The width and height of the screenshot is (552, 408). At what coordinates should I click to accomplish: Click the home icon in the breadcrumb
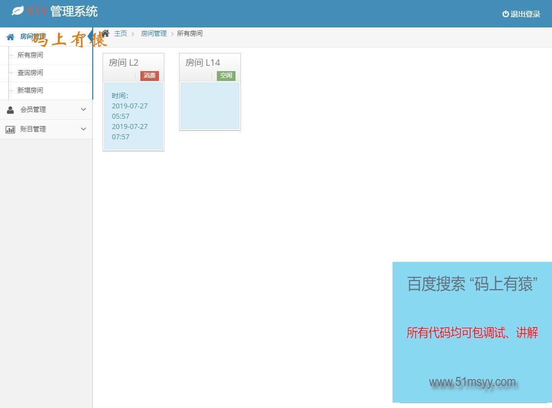pyautogui.click(x=105, y=33)
